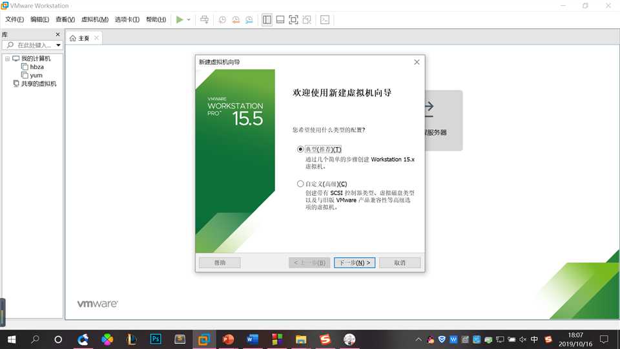Open the 查看(V) menu

click(x=65, y=19)
